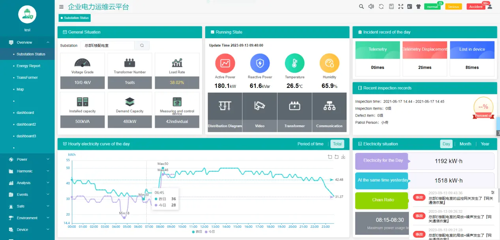Screen dimensions: 500x240
Task: Download the hourly electricity chart data
Action: point(343,156)
